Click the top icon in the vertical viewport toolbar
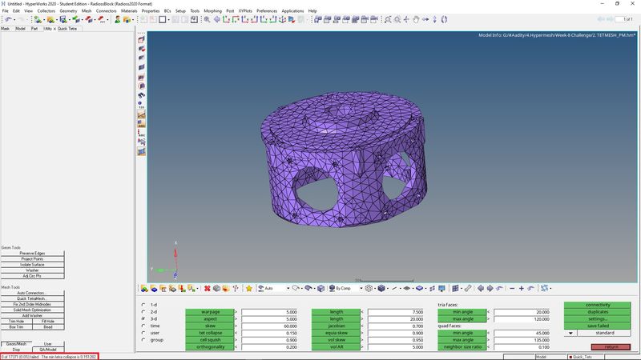This screenshot has height=360, width=641. pos(142,39)
